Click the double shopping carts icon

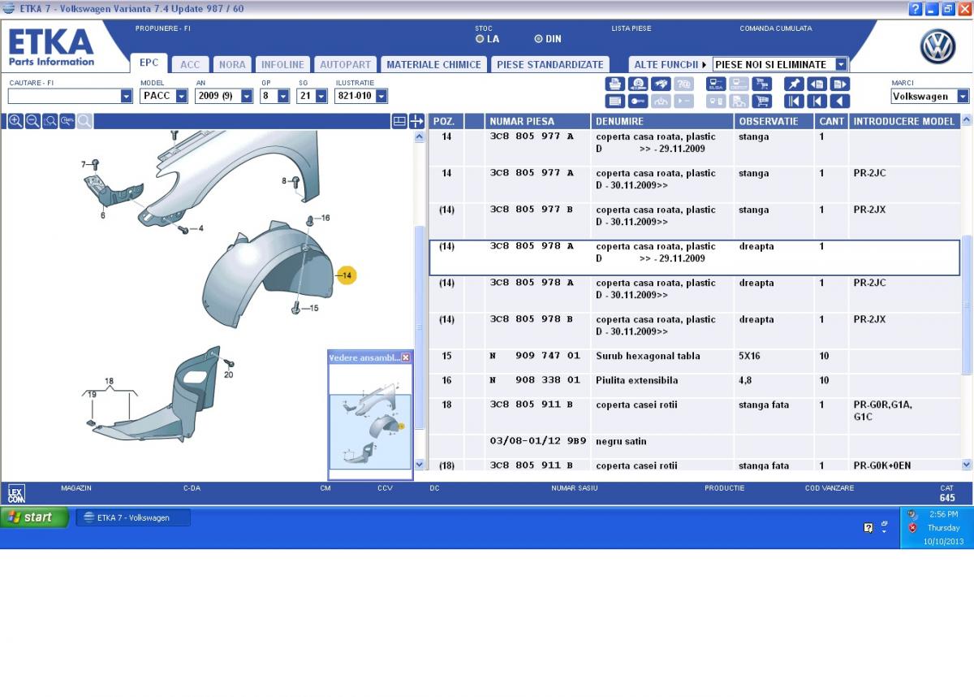click(761, 84)
